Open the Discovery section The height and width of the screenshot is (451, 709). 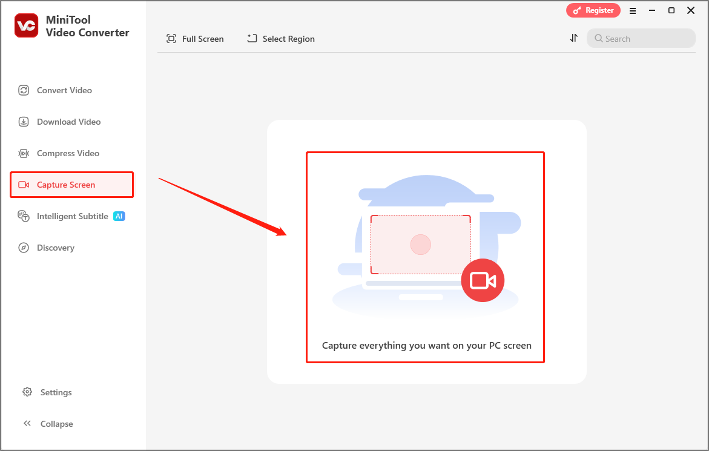pos(56,248)
